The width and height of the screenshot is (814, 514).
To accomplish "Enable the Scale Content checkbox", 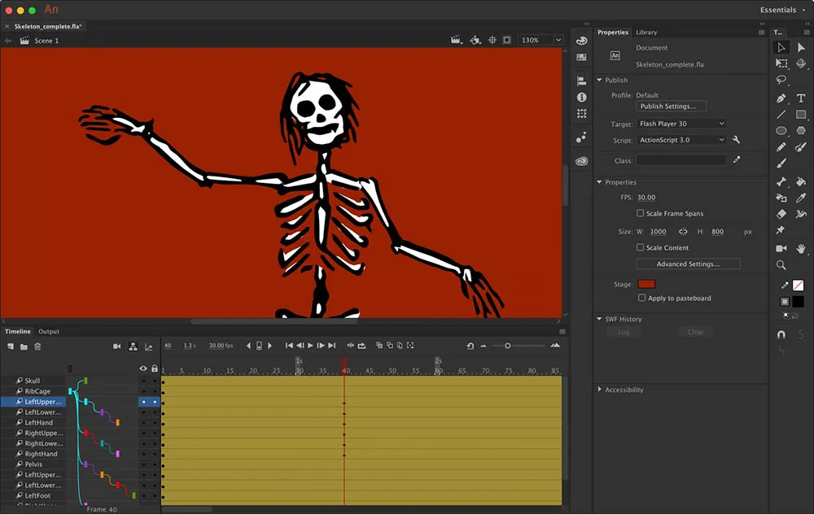I will [x=640, y=247].
